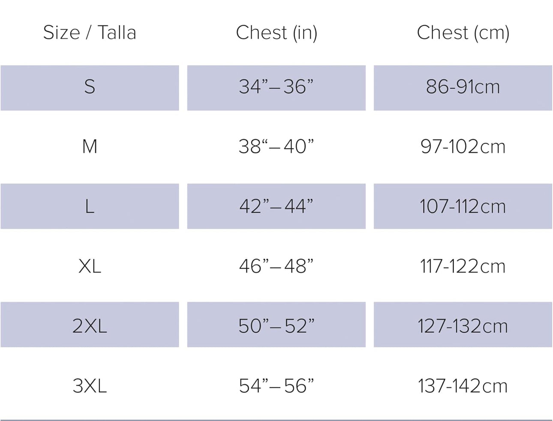Click the 127-132cm chest cell
Screen dimensions: 553x421
[463, 326]
